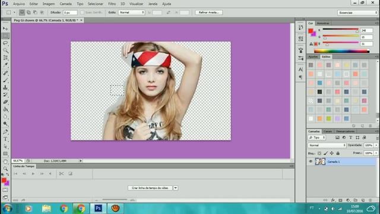380x214 pixels.
Task: Switch to the Canais tab
Action: 328,131
